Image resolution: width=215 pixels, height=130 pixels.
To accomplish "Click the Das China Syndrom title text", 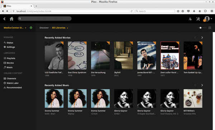I will pyautogui.click(x=77, y=73).
